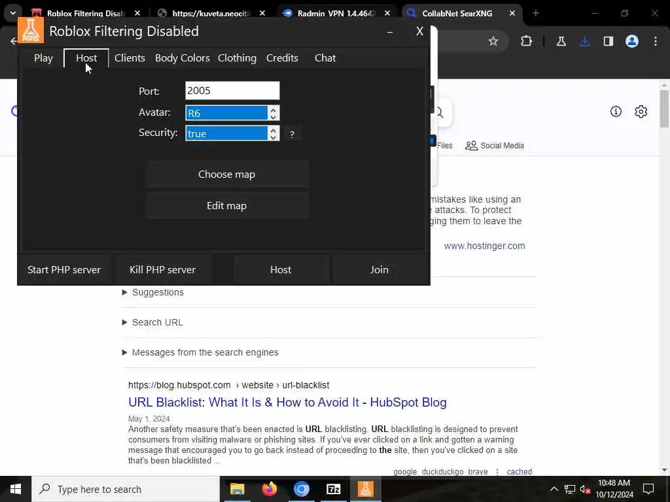Open Chrome Labs flask icon
Viewport: 670px width, 502px height.
click(561, 41)
